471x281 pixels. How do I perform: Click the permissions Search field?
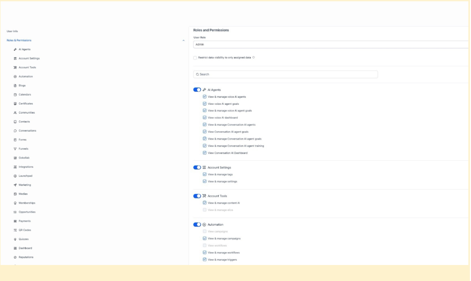pyautogui.click(x=286, y=74)
